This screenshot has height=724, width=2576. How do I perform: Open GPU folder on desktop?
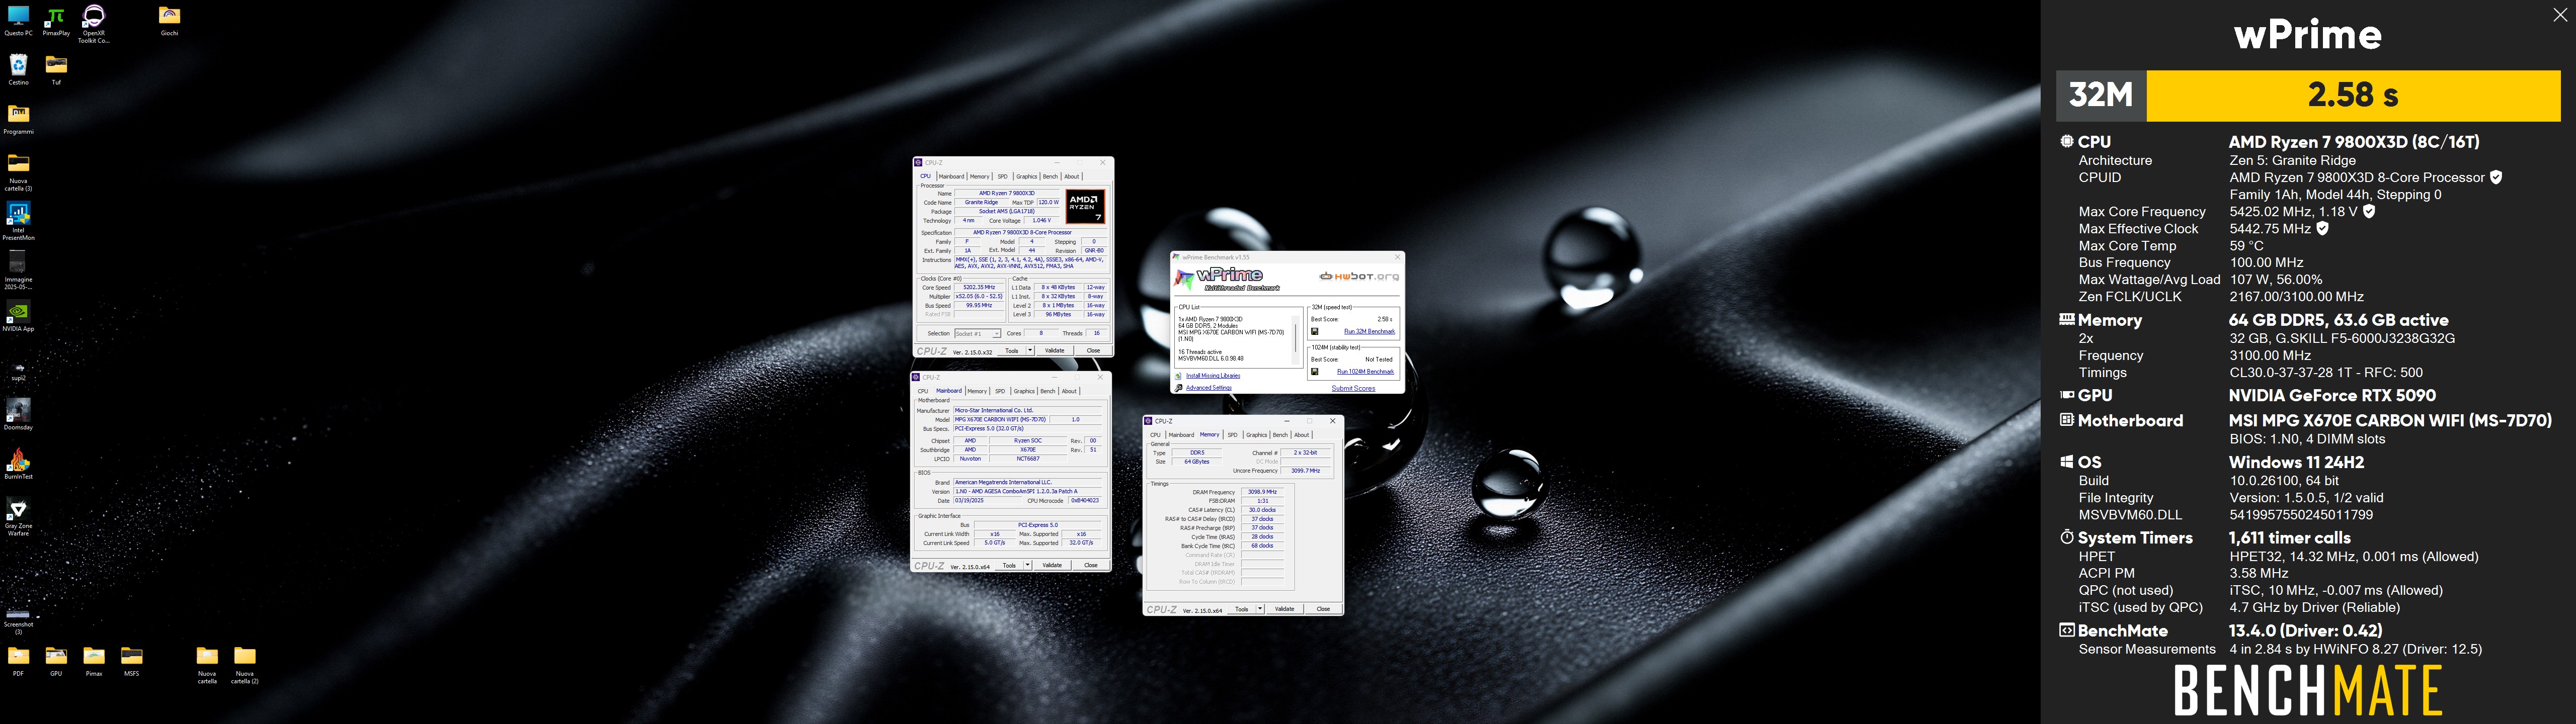[56, 661]
